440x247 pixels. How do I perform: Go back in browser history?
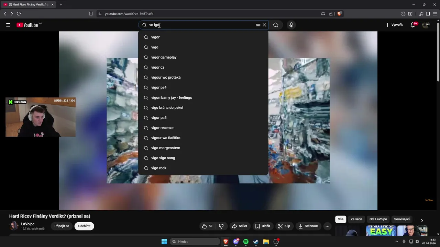point(5,14)
